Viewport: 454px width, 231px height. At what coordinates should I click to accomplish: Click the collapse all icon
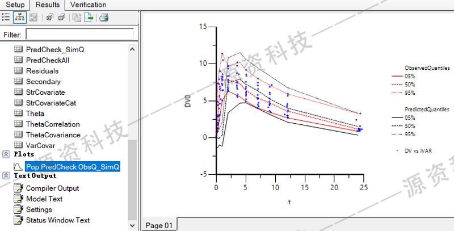point(61,18)
